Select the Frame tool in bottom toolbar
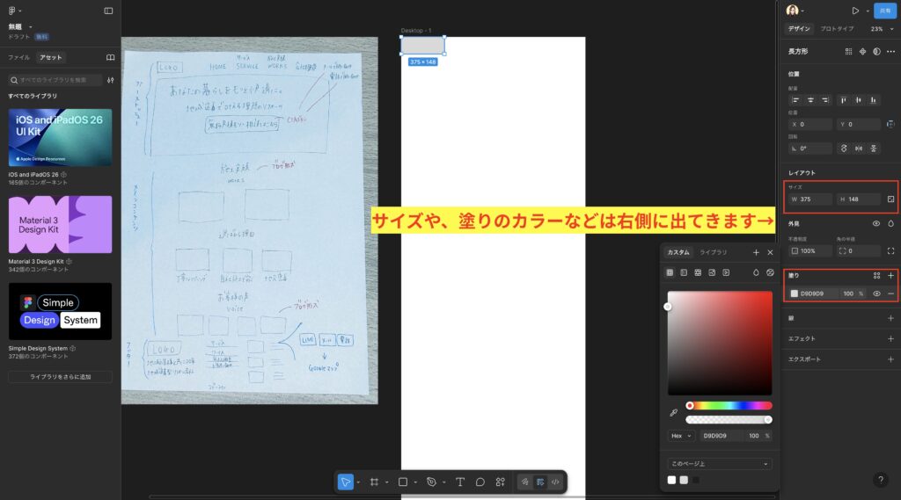Image resolution: width=901 pixels, height=500 pixels. (x=374, y=482)
